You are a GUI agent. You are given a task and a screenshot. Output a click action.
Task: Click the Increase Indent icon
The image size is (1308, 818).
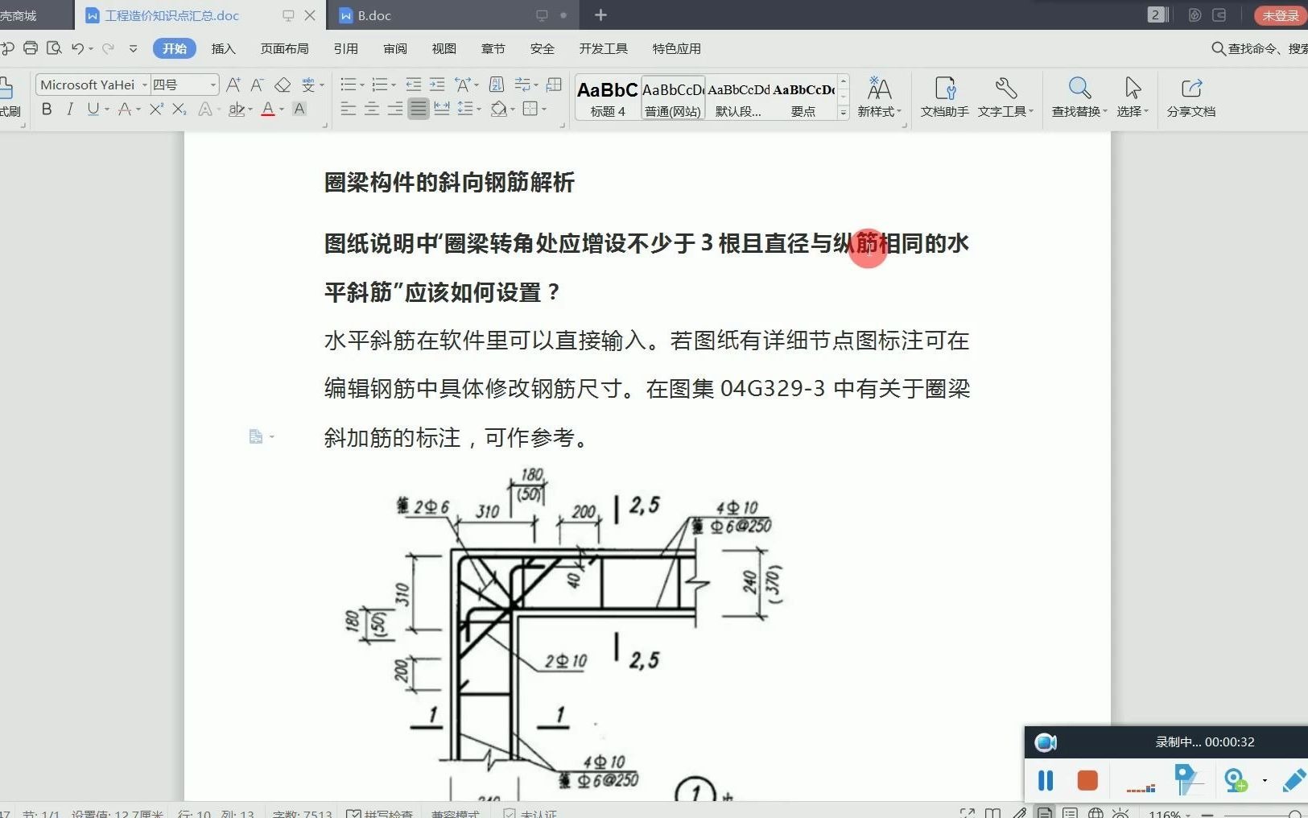click(437, 85)
